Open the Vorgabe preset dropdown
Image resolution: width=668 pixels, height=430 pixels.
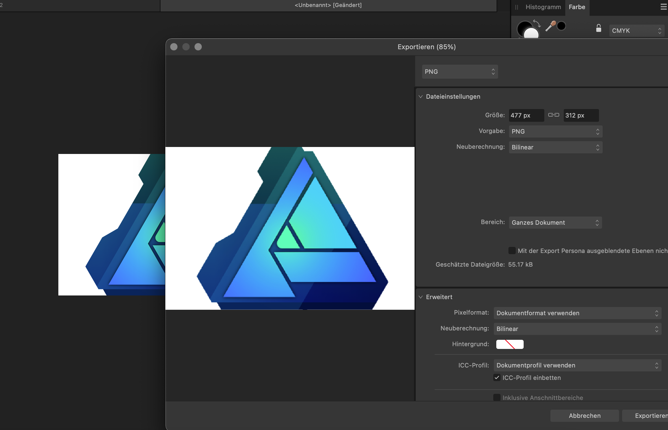tap(555, 131)
